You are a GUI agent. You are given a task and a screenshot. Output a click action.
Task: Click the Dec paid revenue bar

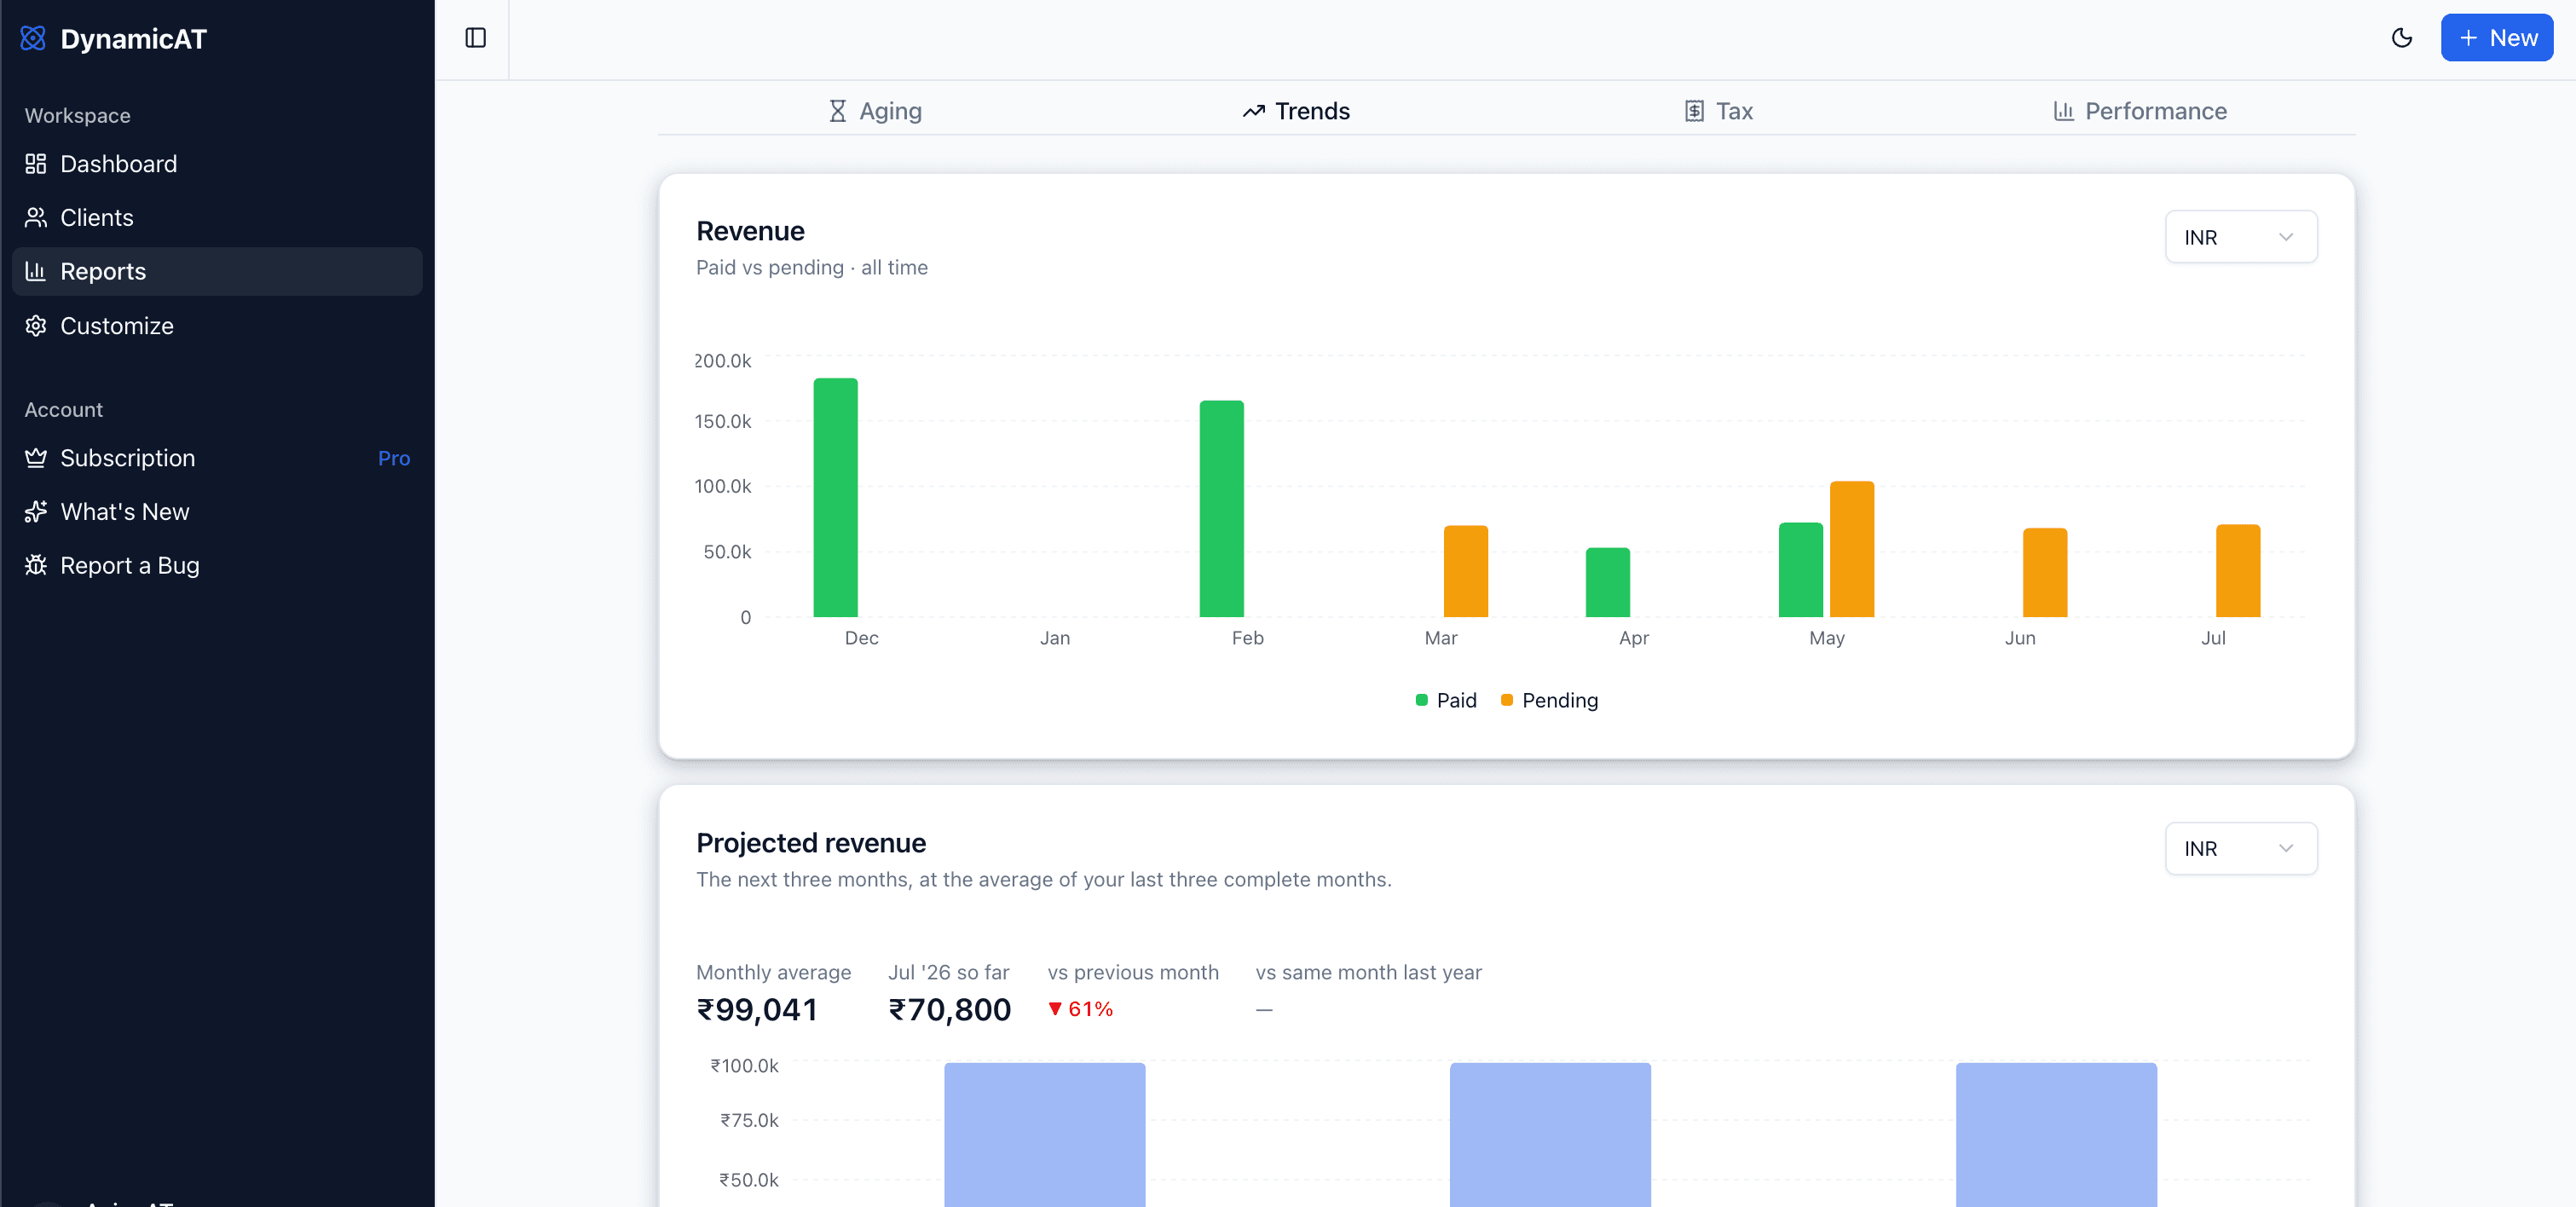coord(835,497)
